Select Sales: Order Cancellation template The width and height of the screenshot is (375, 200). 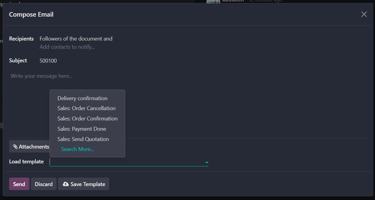tap(86, 108)
